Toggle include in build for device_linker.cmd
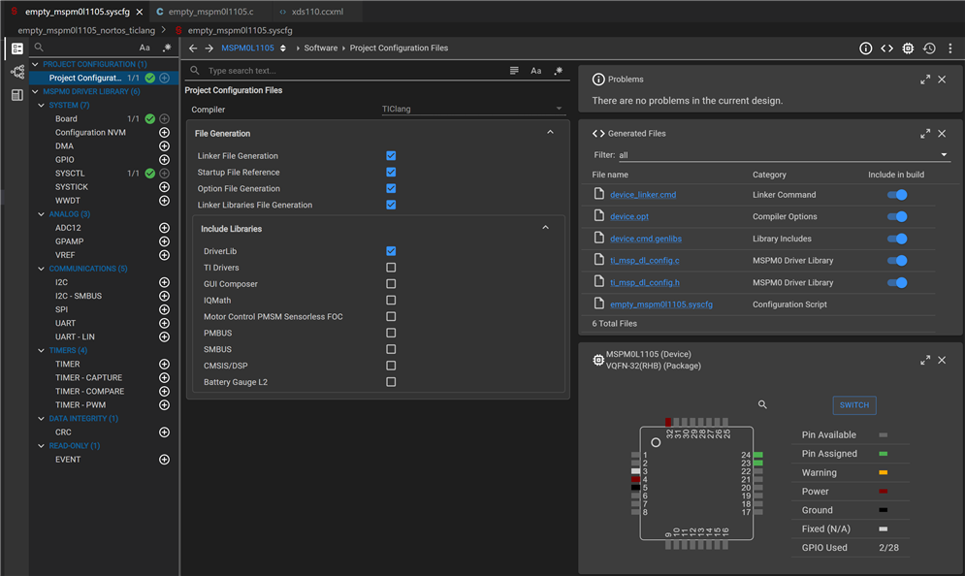Screen dimensions: 965x576 pyautogui.click(x=897, y=195)
